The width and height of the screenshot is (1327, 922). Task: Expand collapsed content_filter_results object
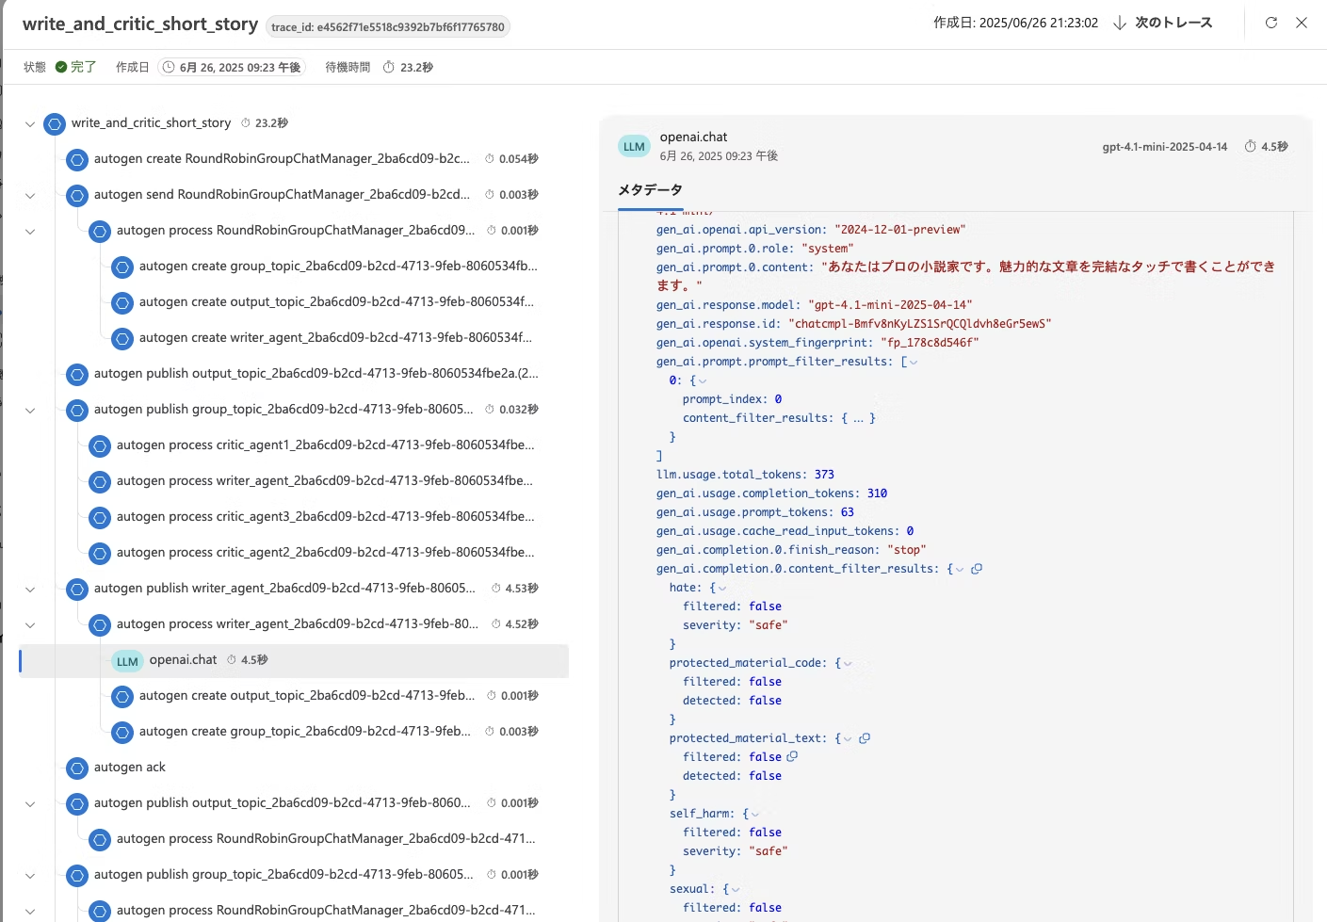click(858, 418)
